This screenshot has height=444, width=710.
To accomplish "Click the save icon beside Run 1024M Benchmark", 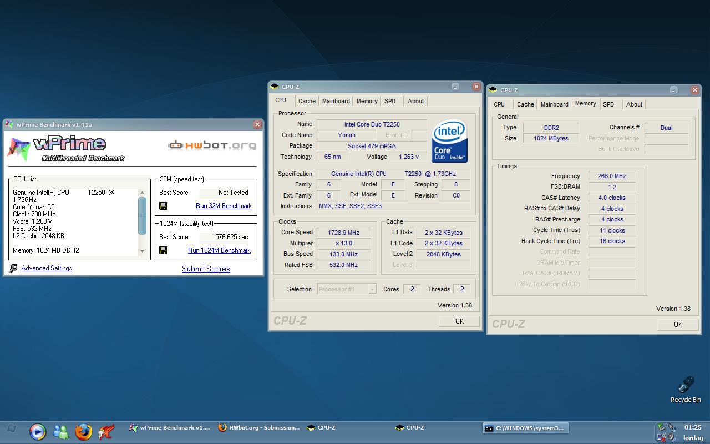I will [163, 250].
